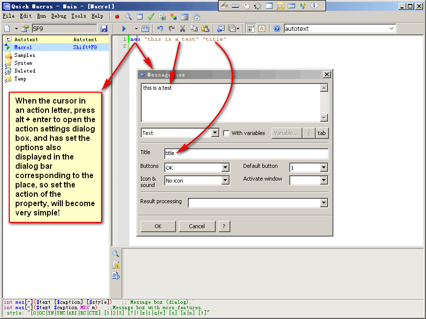Screen dimensions: 426x319
Task: Open the Default button dropdown
Action: [324, 168]
